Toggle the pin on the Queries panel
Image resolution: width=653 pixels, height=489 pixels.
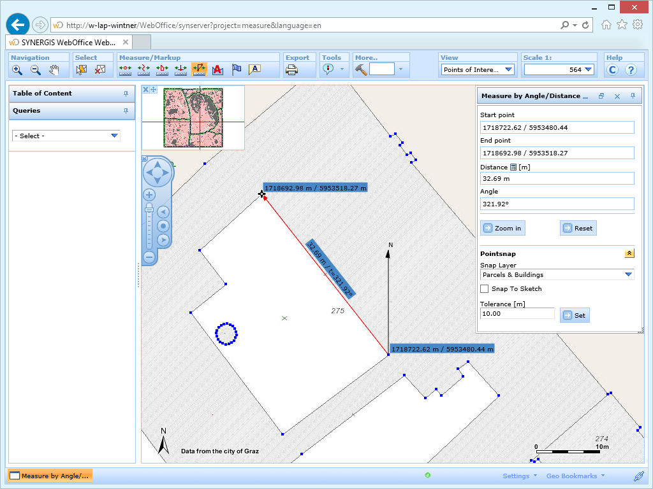(126, 112)
